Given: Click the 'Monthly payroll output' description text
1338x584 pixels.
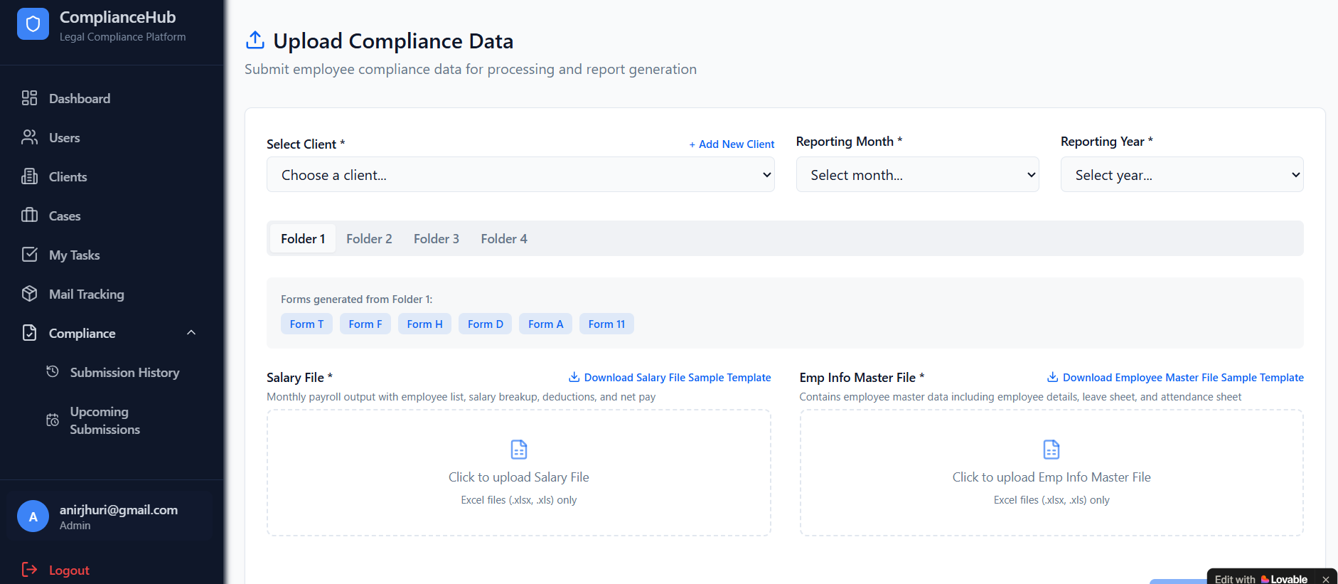Looking at the screenshot, I should (461, 396).
